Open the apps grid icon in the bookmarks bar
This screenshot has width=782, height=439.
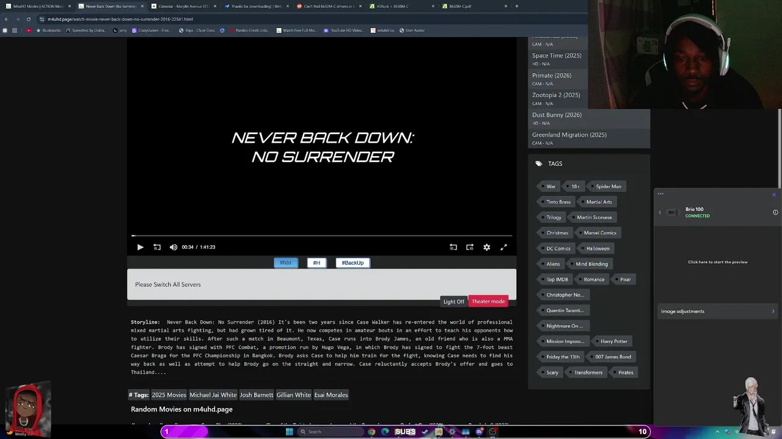(x=15, y=30)
